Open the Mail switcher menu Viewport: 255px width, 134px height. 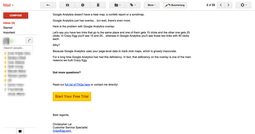click(8, 5)
